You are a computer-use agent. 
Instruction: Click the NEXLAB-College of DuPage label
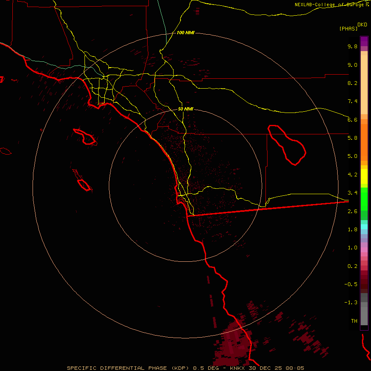coord(330,5)
